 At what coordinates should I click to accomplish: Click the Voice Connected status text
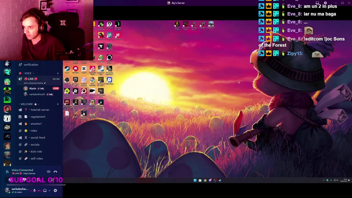(x=22, y=170)
